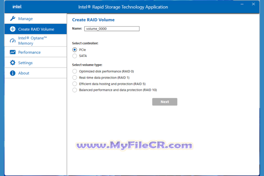
Task: Click the Create RAID Volume plus icon
Action: (x=12, y=29)
